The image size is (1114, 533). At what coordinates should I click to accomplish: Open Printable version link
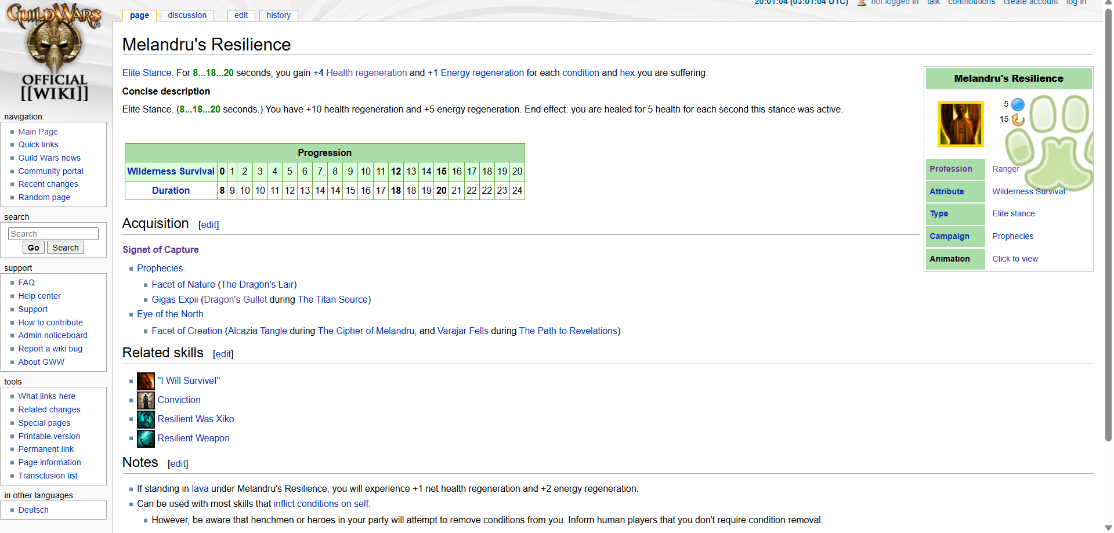(49, 436)
